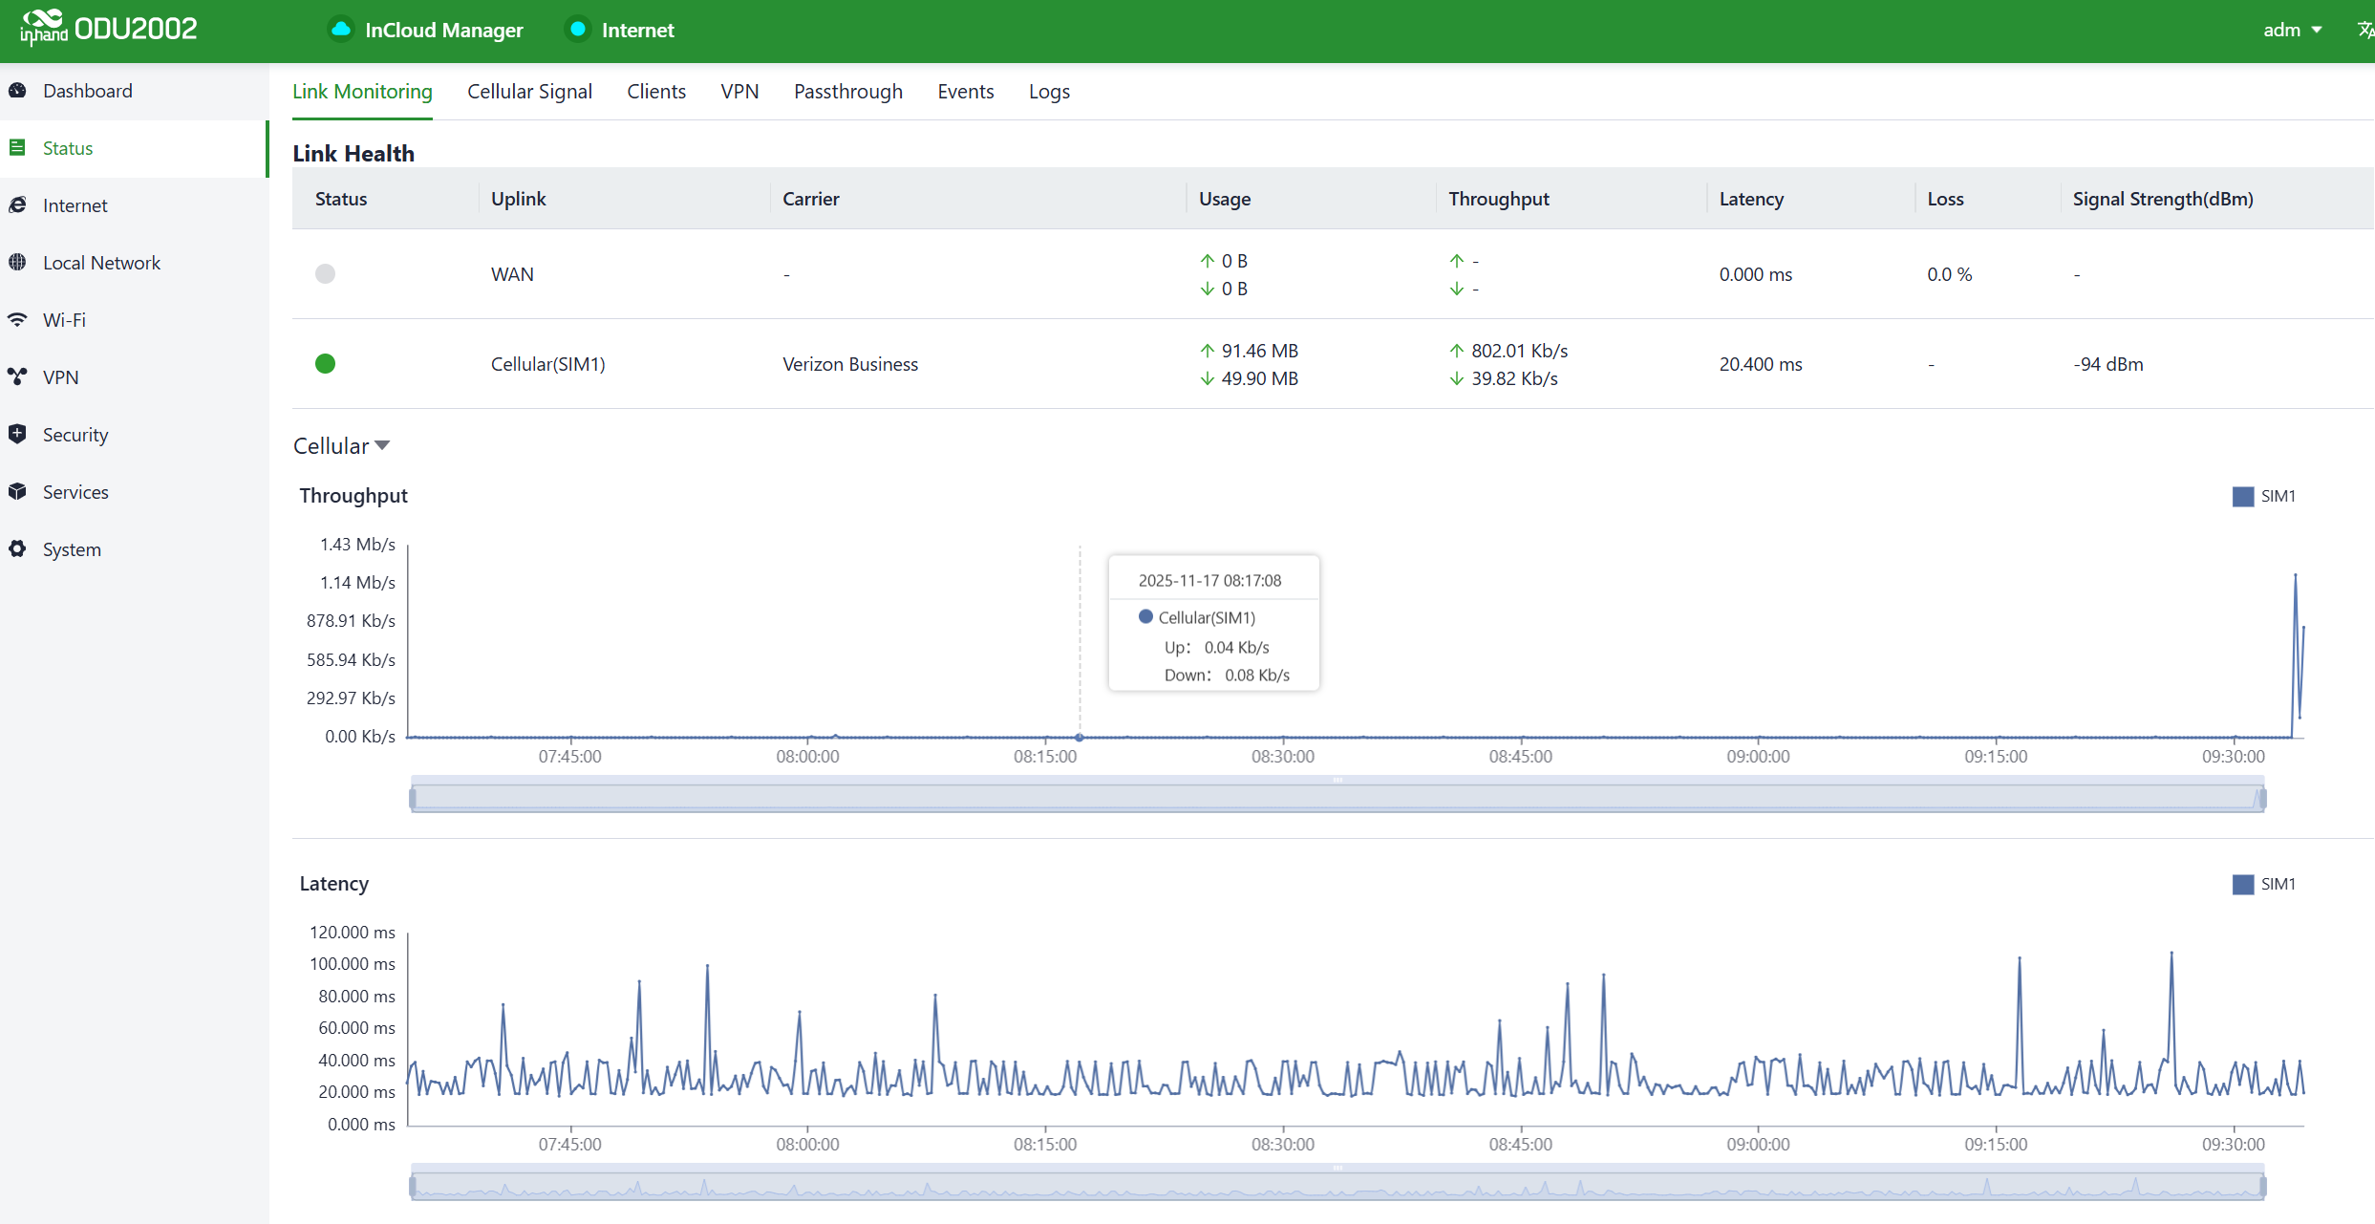
Task: Click the Latency chart zoom slider bar
Action: (x=1337, y=1186)
